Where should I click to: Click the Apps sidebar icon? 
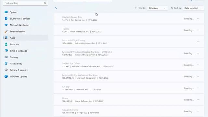point(6,38)
